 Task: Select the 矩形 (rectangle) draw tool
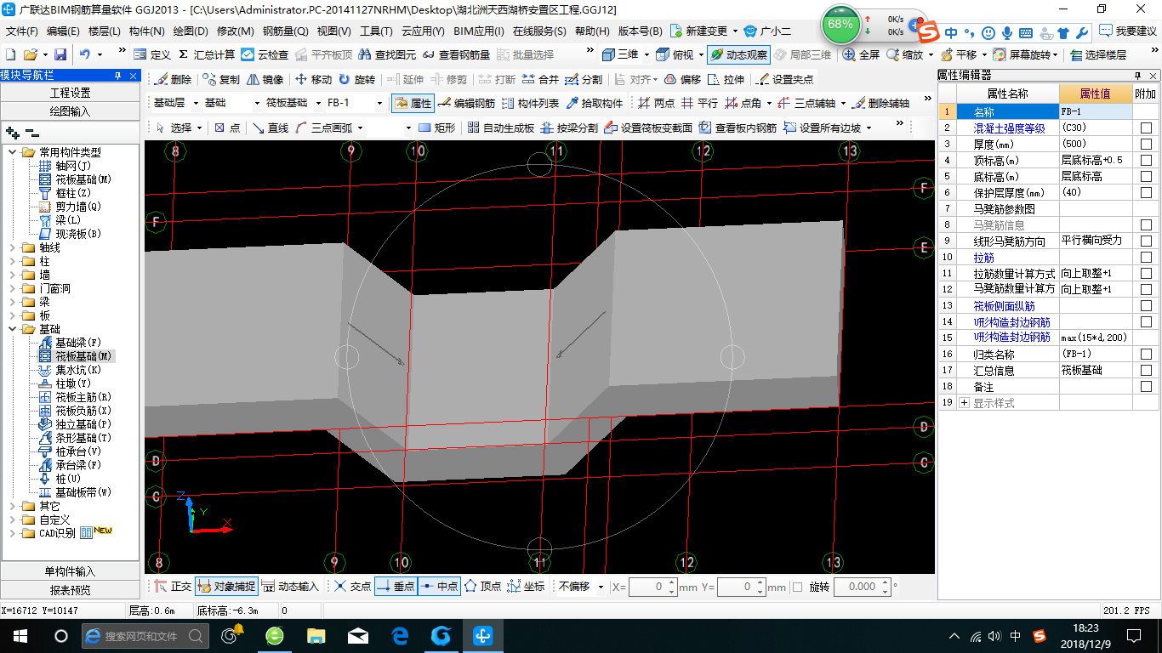(x=437, y=128)
